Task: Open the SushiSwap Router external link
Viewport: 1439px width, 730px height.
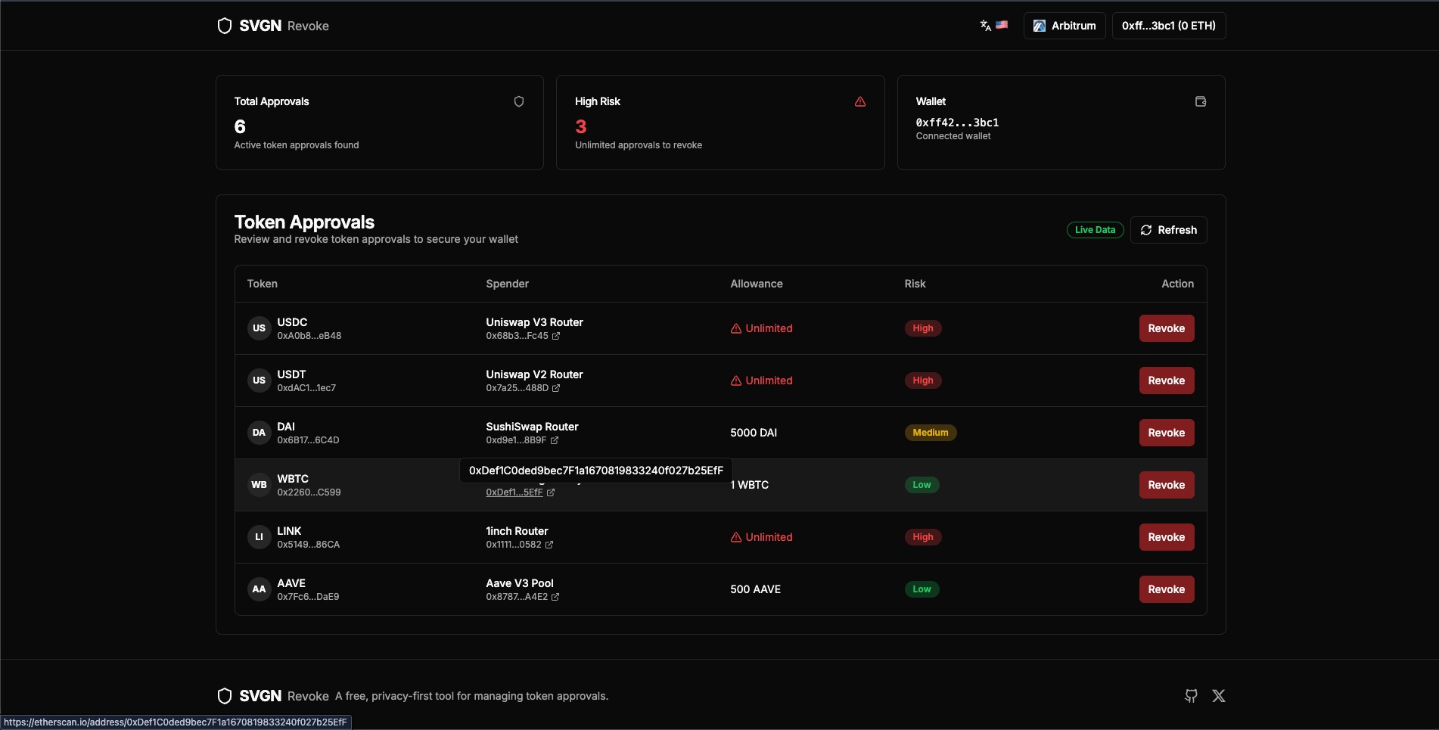Action: (x=554, y=440)
